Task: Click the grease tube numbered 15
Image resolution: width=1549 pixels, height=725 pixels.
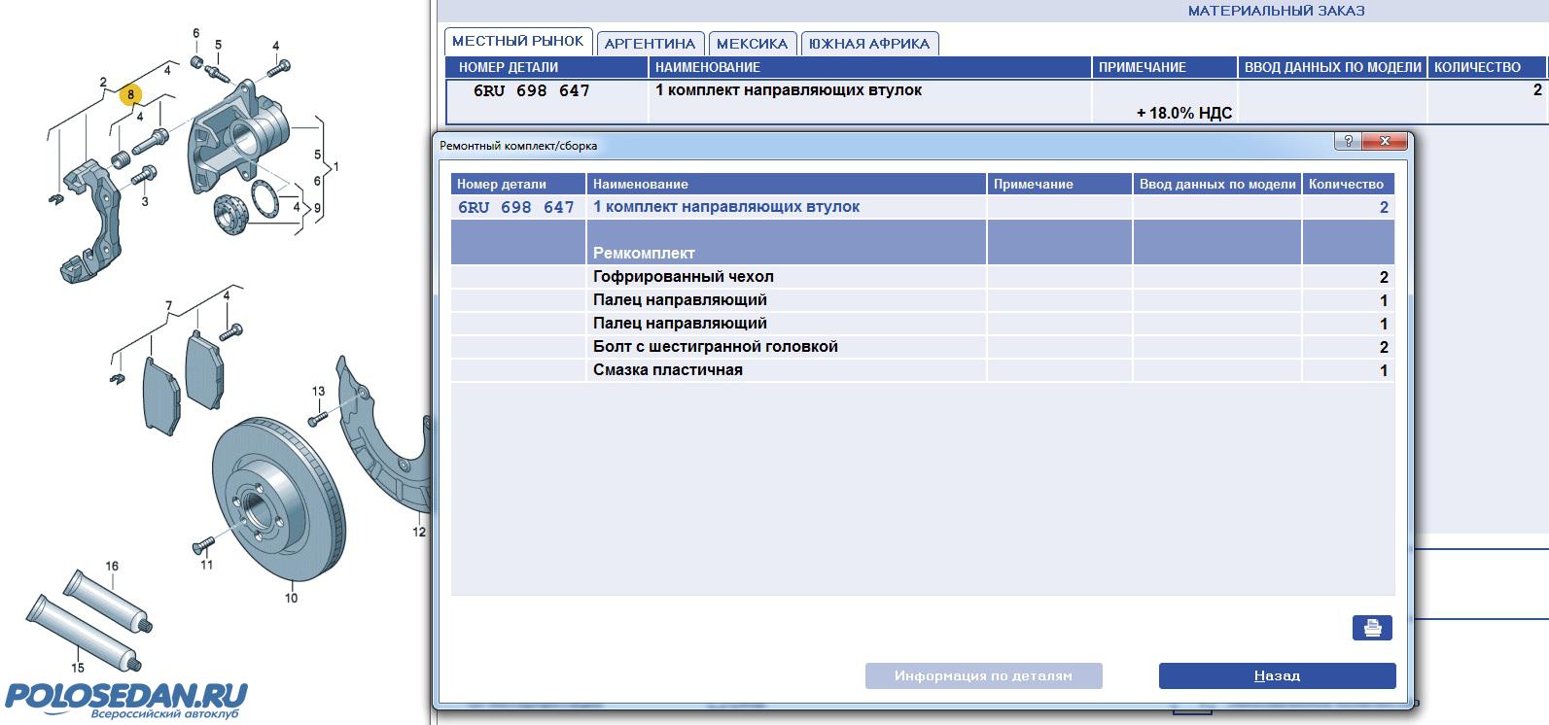Action: (83, 632)
